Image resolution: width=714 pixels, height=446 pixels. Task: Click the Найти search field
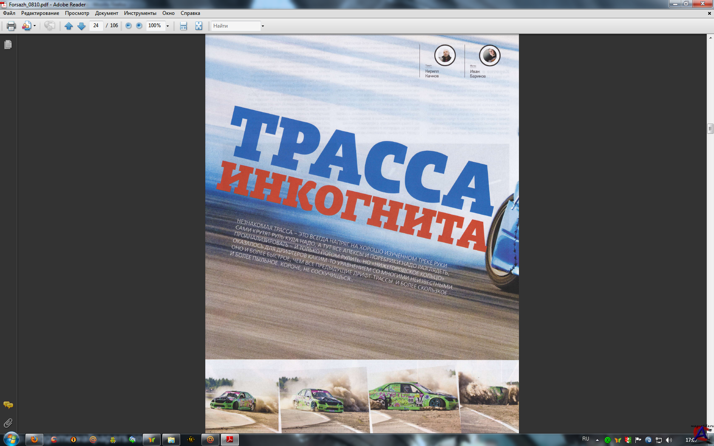click(235, 26)
